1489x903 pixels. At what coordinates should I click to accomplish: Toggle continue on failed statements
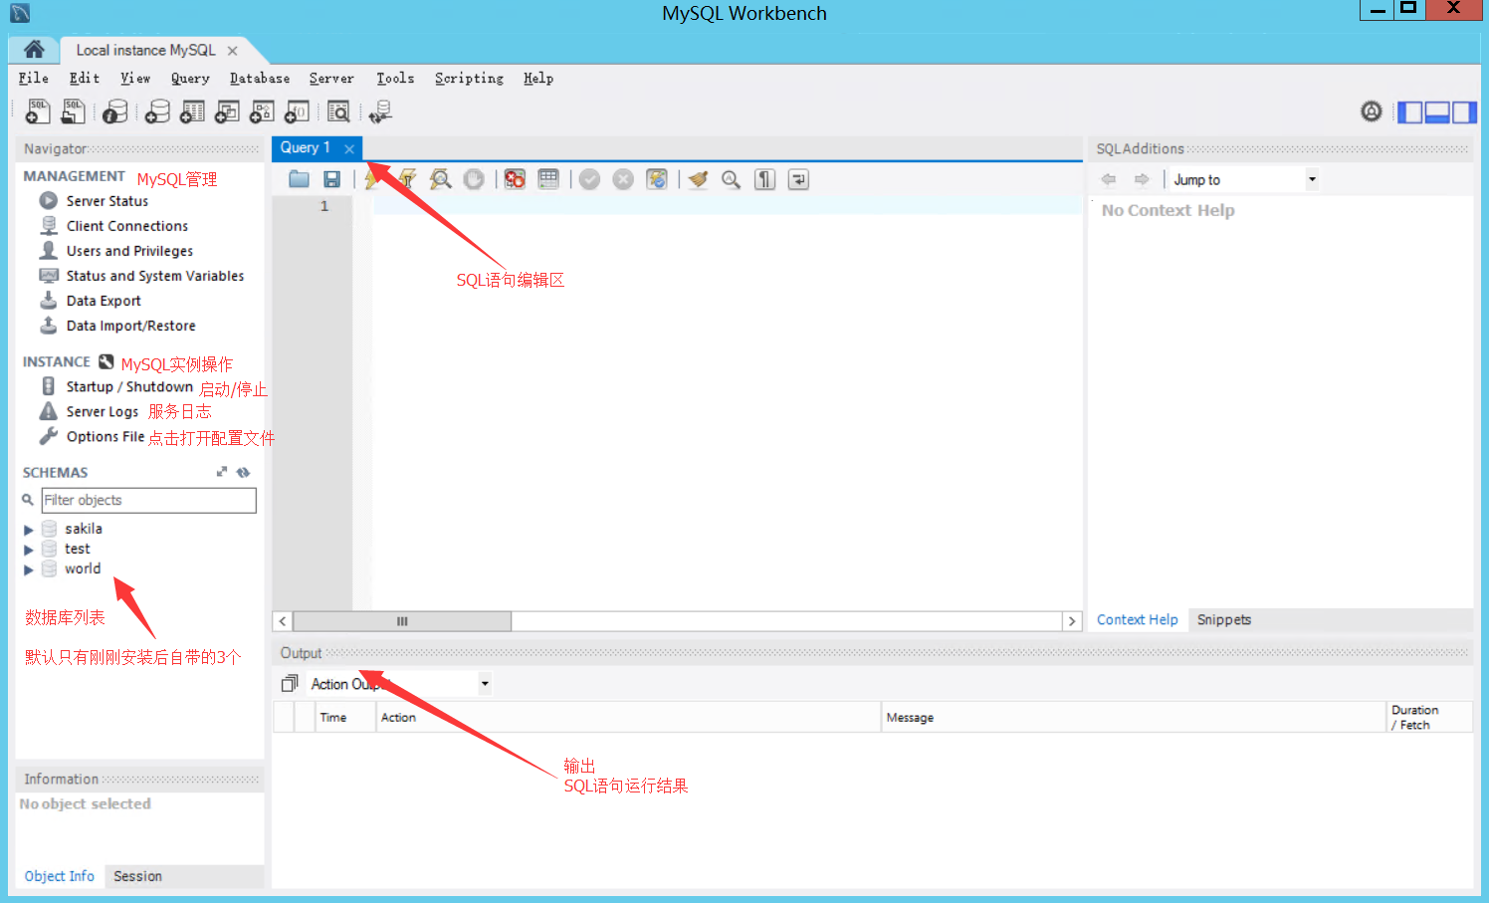coord(515,179)
